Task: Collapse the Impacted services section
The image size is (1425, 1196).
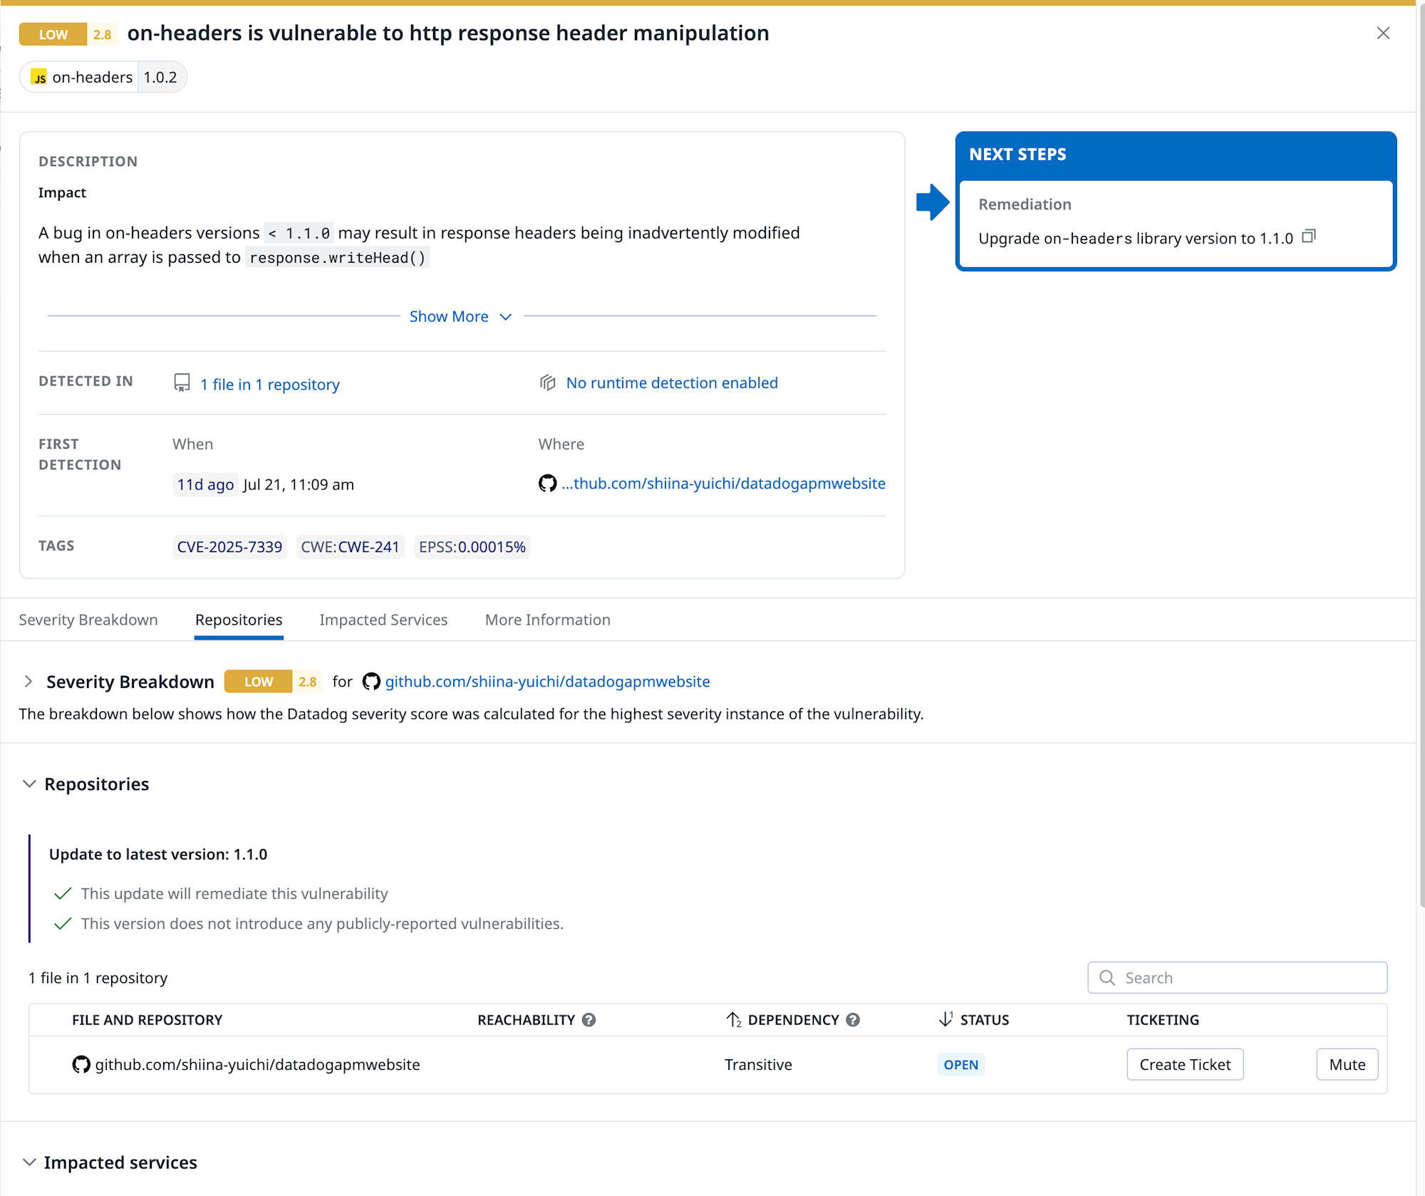Action: click(x=29, y=1163)
